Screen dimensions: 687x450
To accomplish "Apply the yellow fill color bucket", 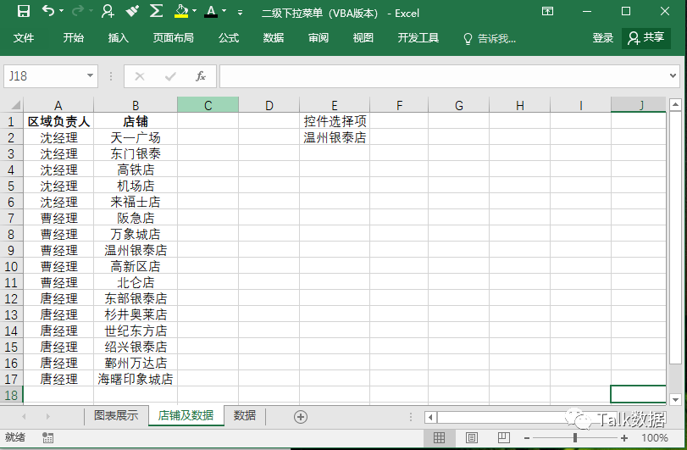I will 181,11.
